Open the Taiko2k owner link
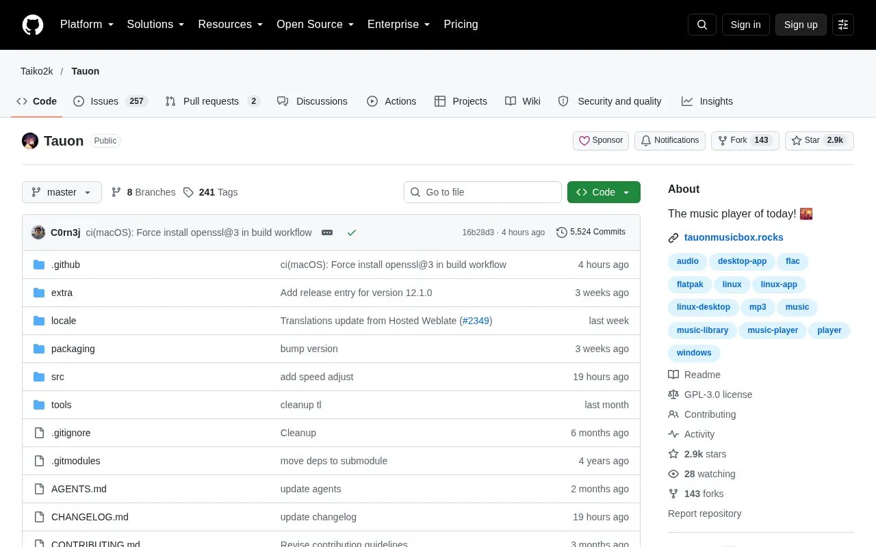Screen dimensions: 876x547 tap(37, 71)
